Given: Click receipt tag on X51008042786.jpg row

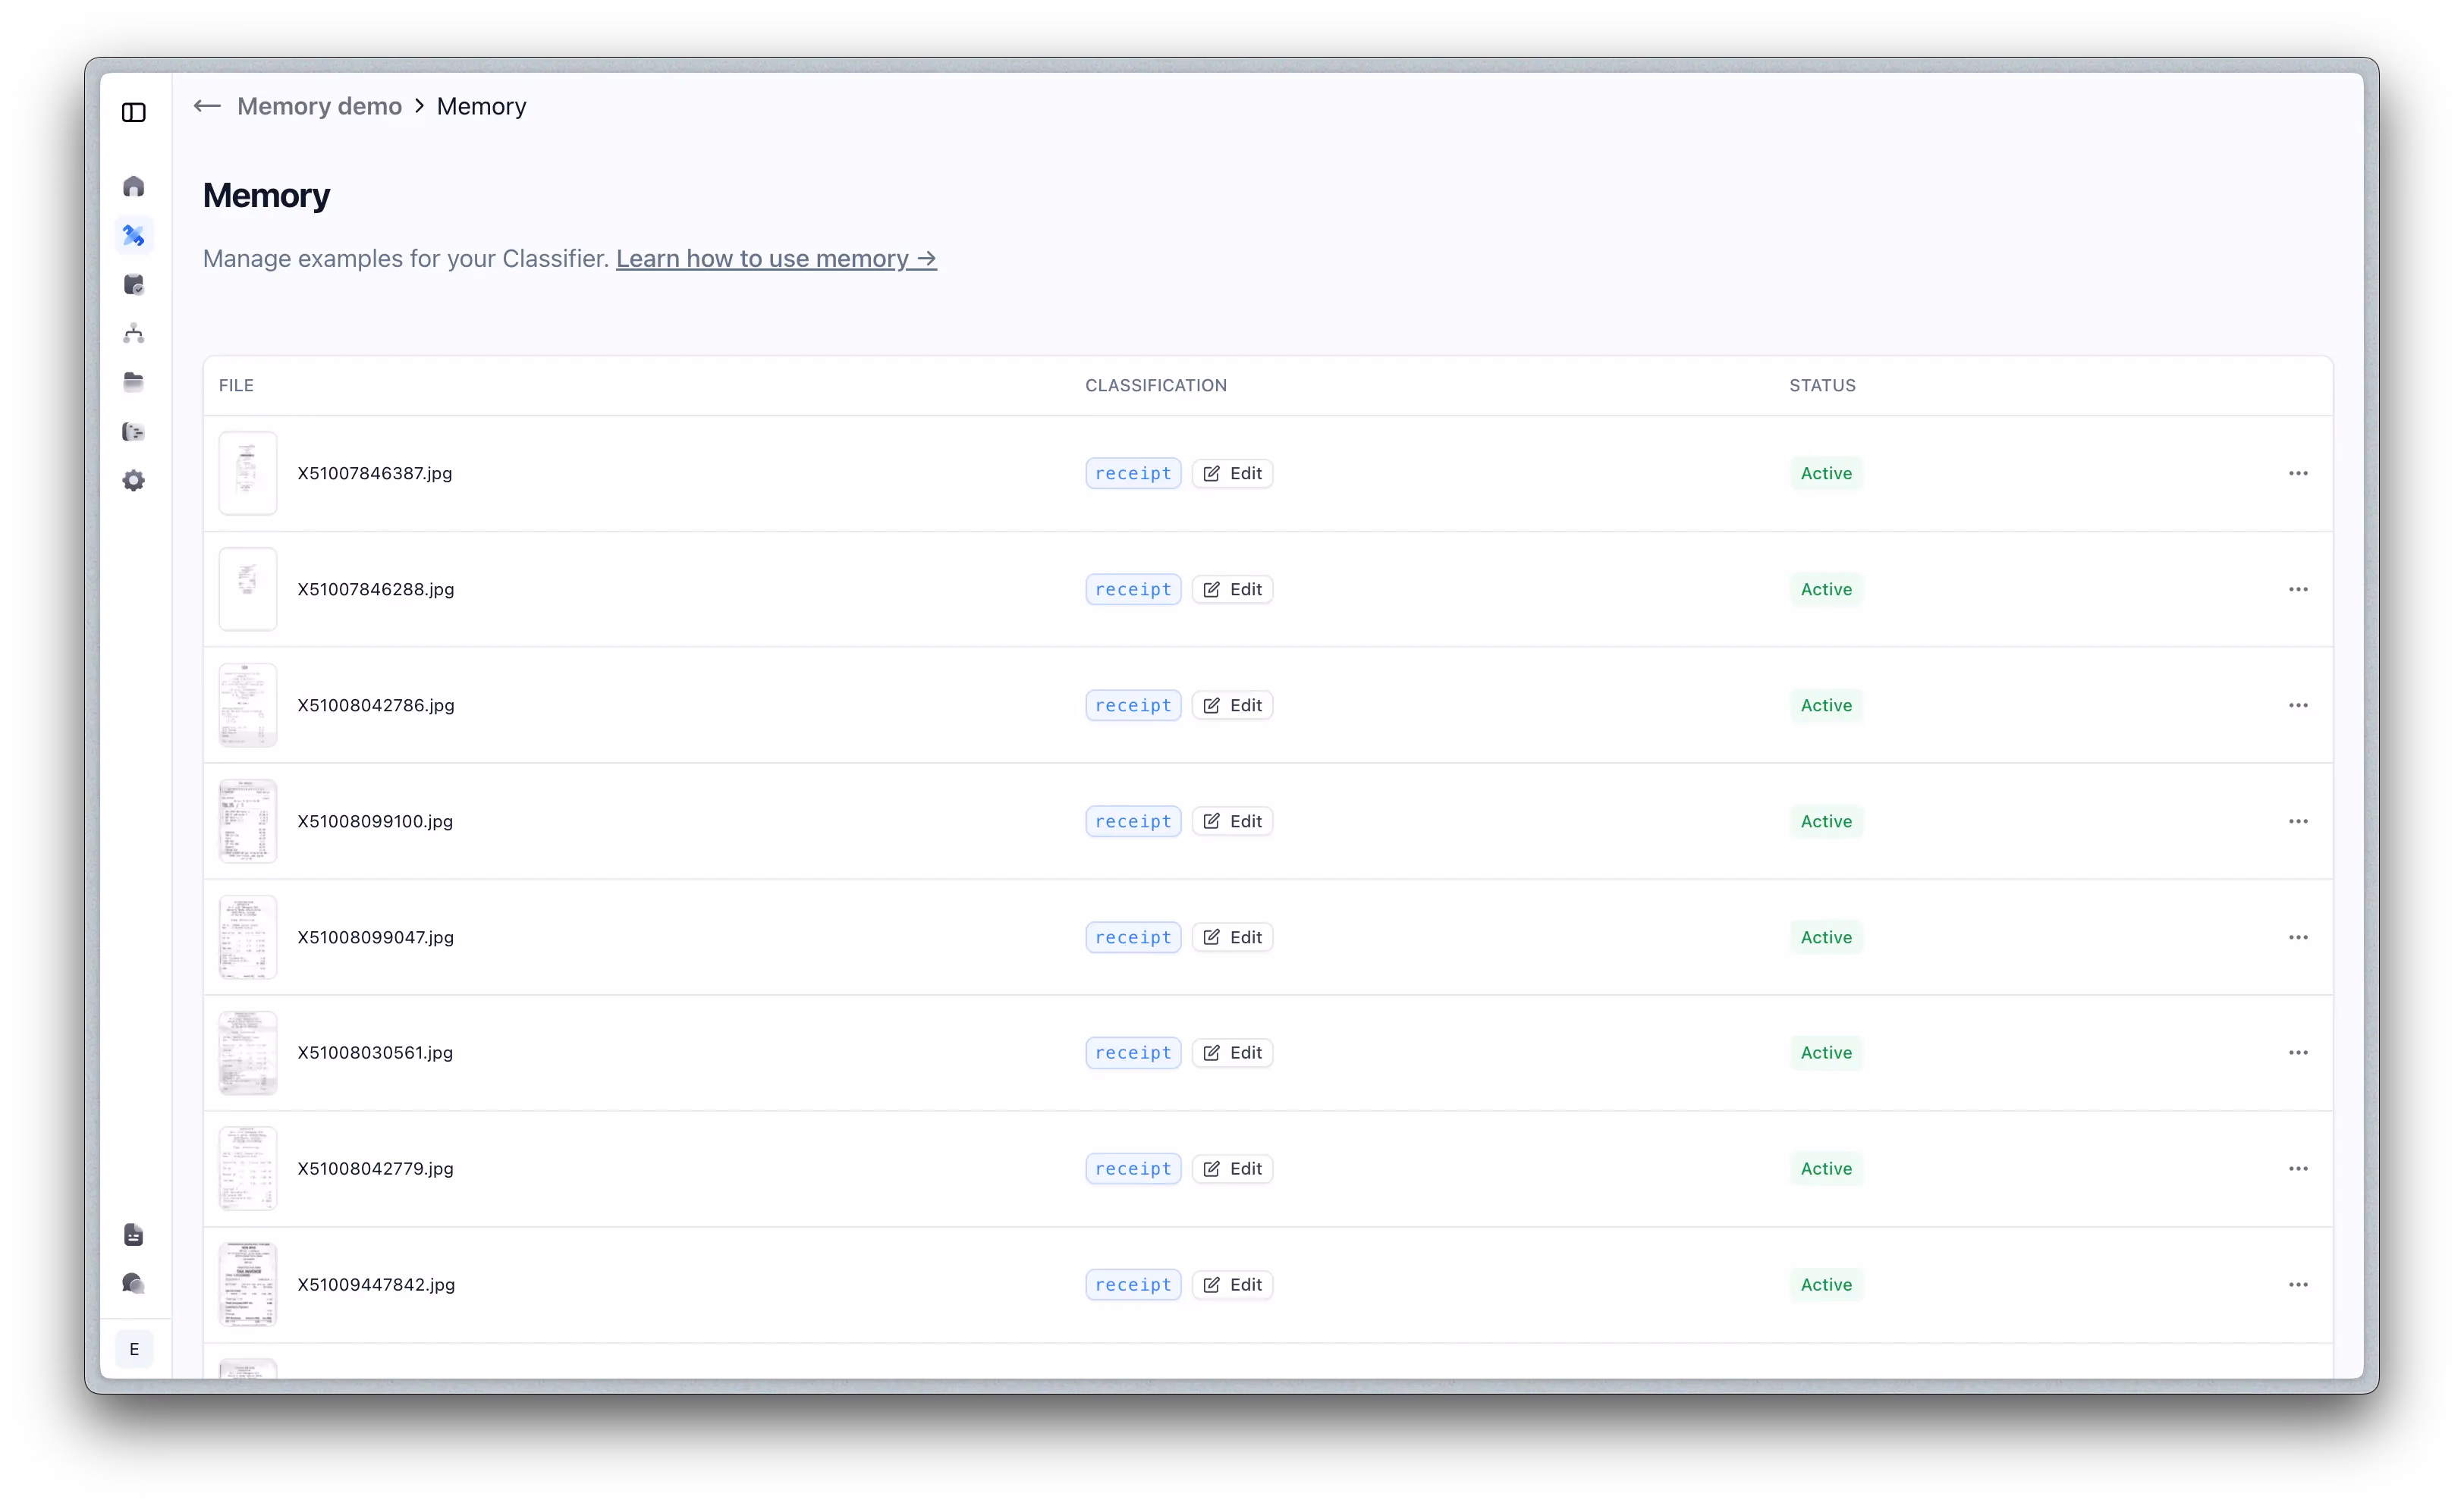Looking at the screenshot, I should 1133,705.
